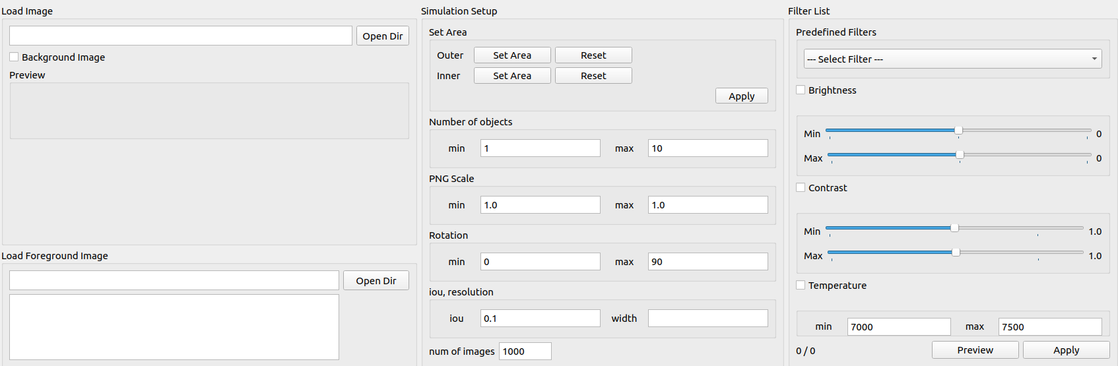Enable the Contrast checkbox
This screenshot has width=1118, height=366.
coord(801,187)
